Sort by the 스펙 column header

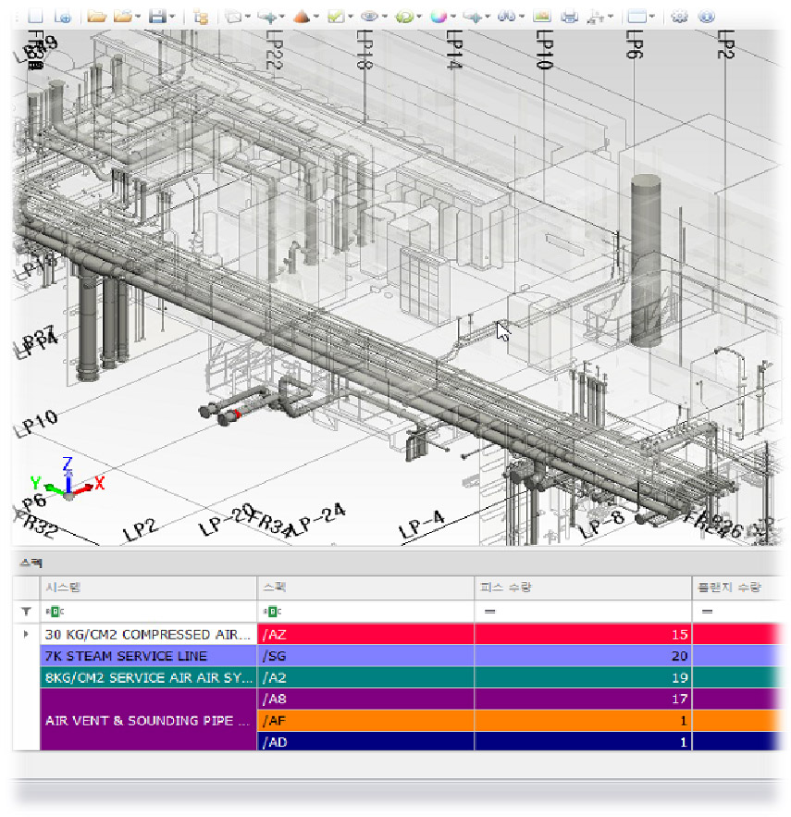pyautogui.click(x=365, y=588)
